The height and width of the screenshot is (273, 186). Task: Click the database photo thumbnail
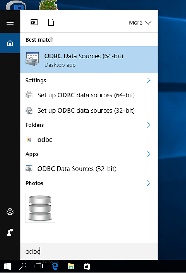40,208
